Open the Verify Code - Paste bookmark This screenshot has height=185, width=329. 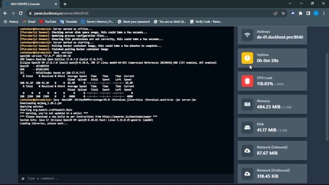click(206, 22)
